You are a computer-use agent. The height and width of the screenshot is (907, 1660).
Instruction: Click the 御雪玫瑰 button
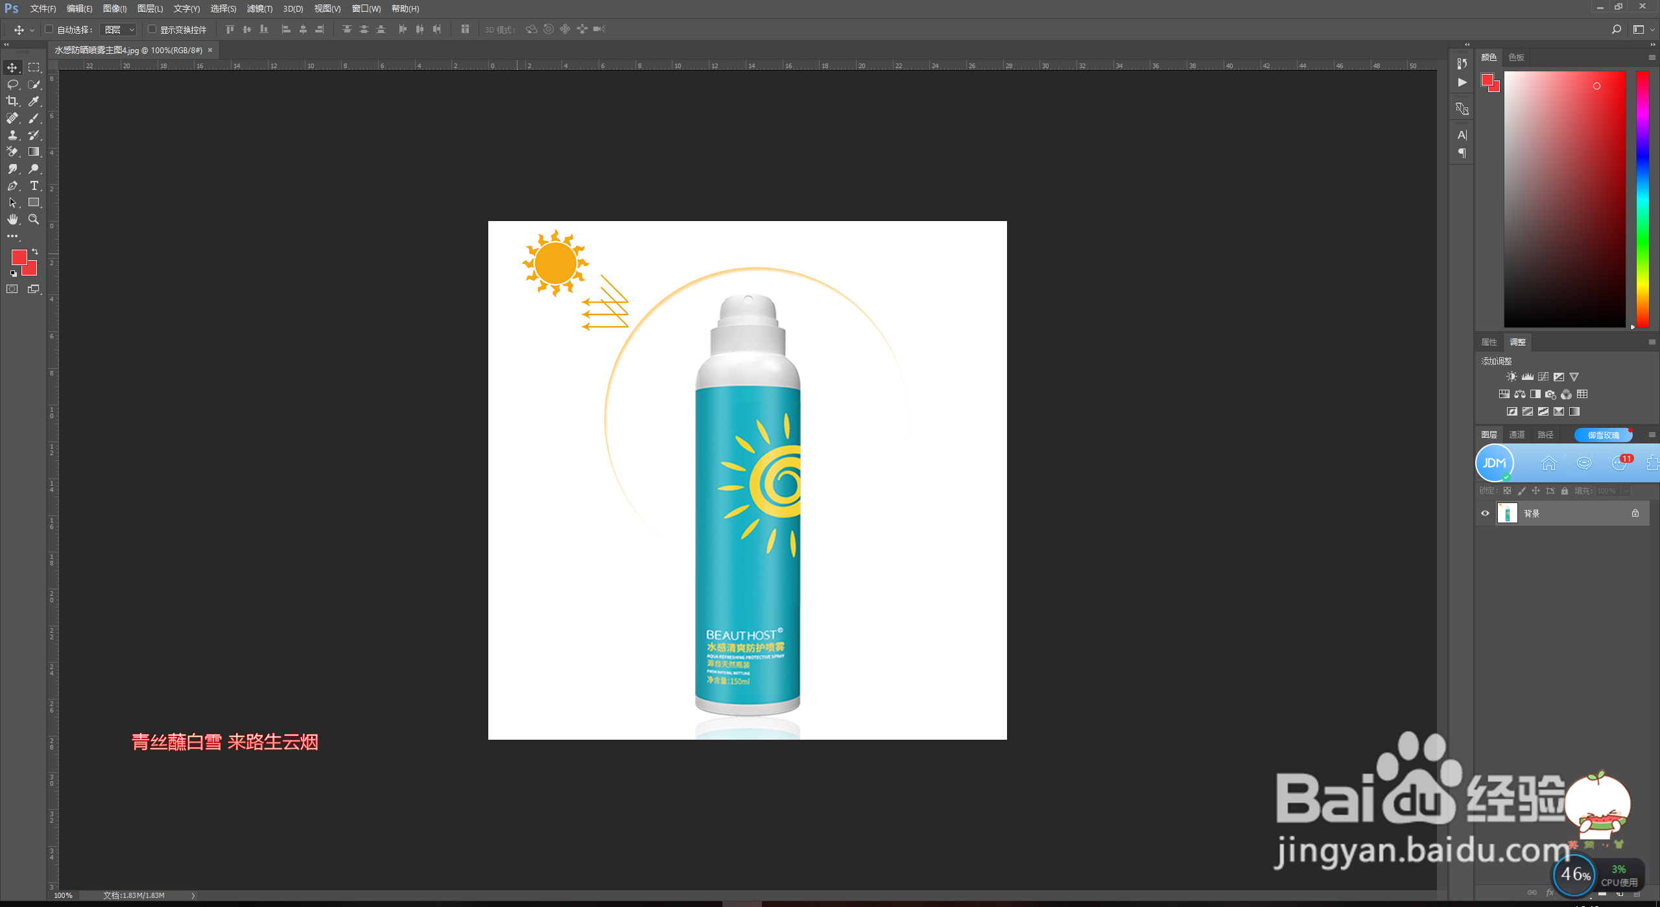click(x=1603, y=435)
